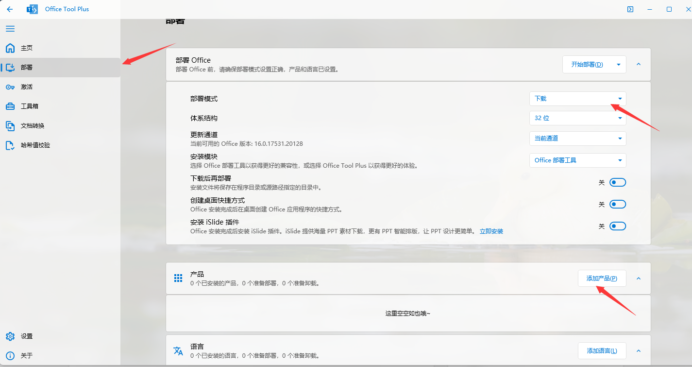The width and height of the screenshot is (692, 367).
Task: Click the back arrow in the title bar
Action: coord(10,9)
